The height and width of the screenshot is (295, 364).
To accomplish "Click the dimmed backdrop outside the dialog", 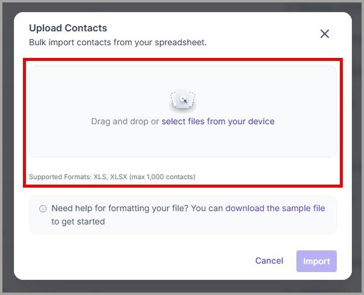I will click(182, 287).
